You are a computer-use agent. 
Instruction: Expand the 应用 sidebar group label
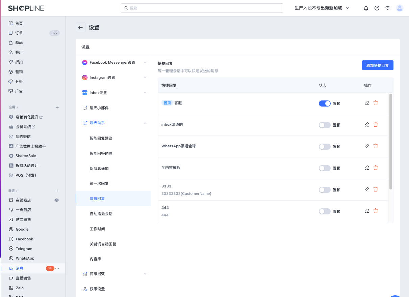(x=14, y=107)
